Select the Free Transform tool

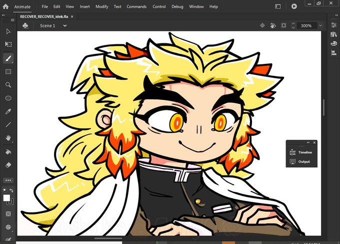[8, 44]
